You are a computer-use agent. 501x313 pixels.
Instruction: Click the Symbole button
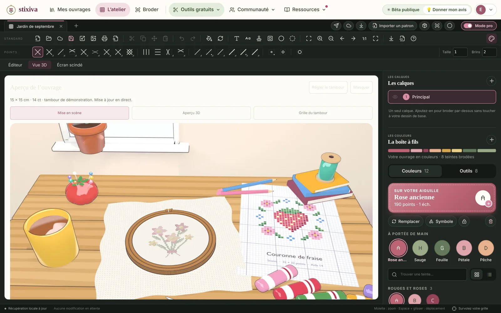point(441,221)
